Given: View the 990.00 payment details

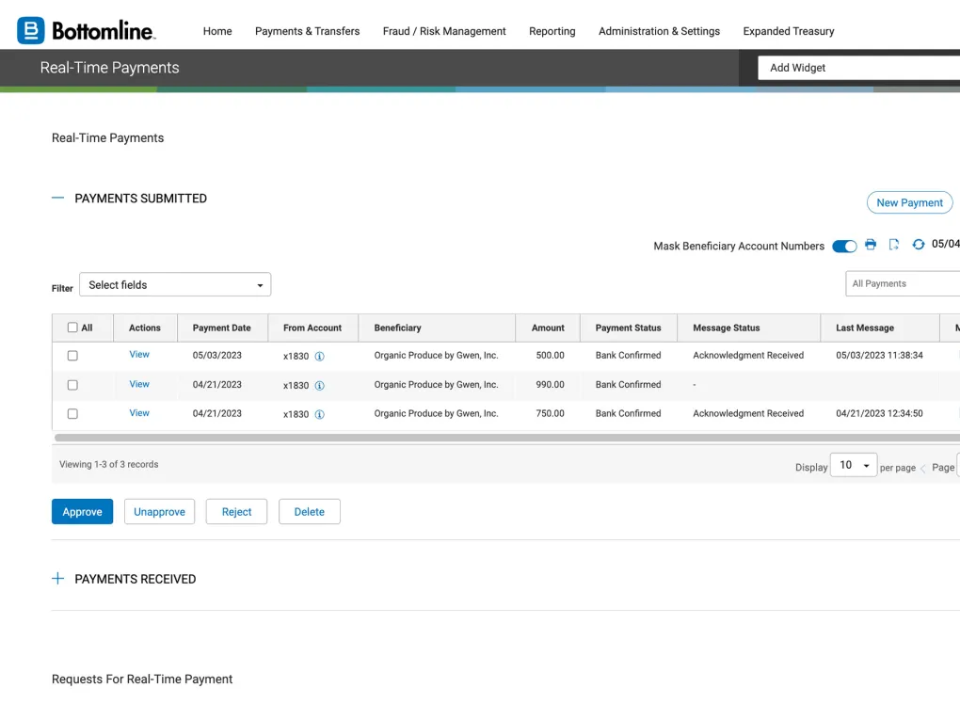Looking at the screenshot, I should [x=139, y=384].
